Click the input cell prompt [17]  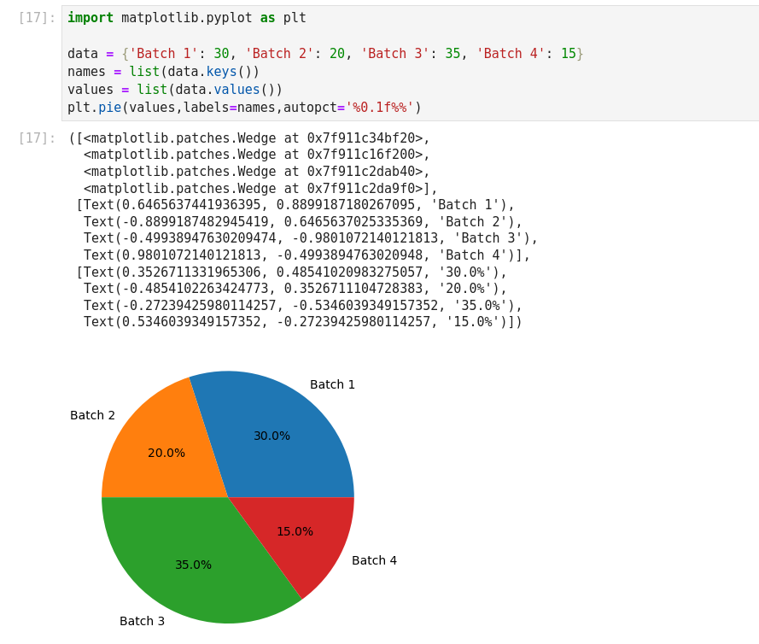[36, 18]
